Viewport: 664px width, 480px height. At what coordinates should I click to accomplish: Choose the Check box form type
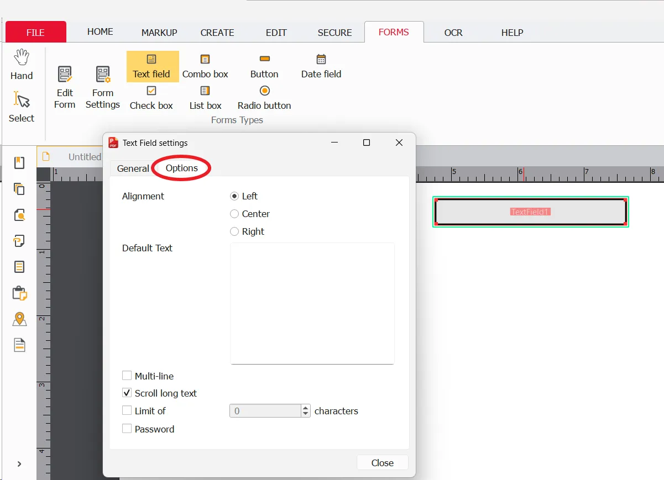[151, 98]
